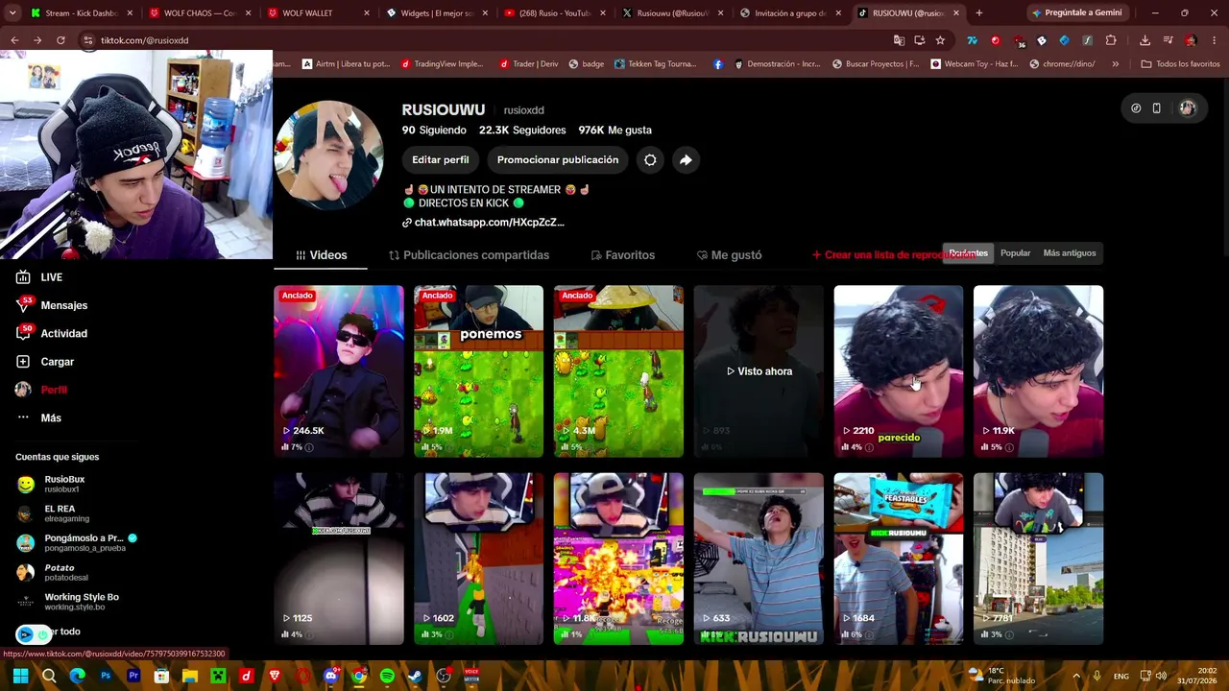The height and width of the screenshot is (691, 1229).
Task: Click the Pregúntale a Gemini button
Action: [1077, 13]
